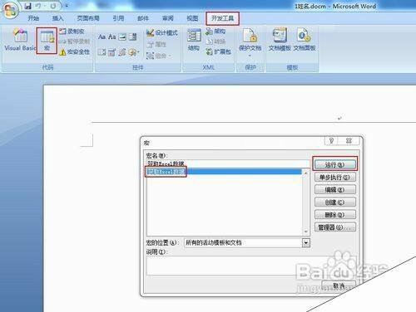Open control Properties (属性)

(156, 44)
